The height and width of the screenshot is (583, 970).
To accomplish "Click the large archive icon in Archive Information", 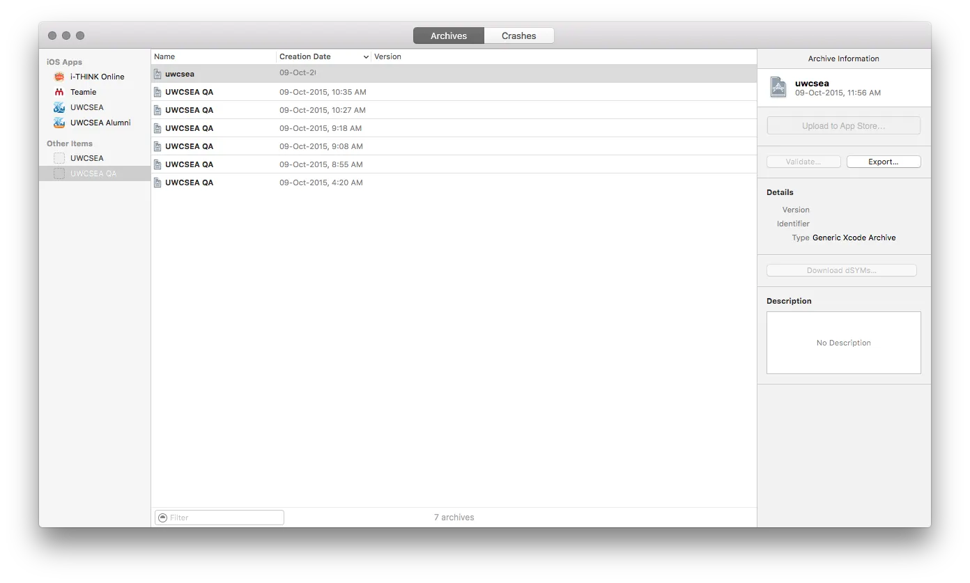I will click(778, 87).
